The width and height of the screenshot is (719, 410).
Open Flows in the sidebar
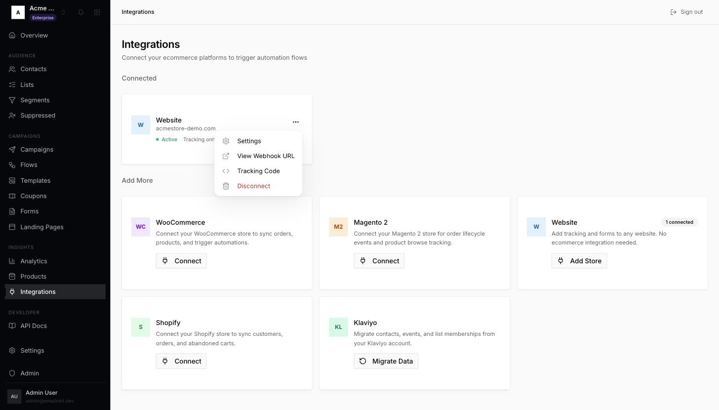point(55,165)
